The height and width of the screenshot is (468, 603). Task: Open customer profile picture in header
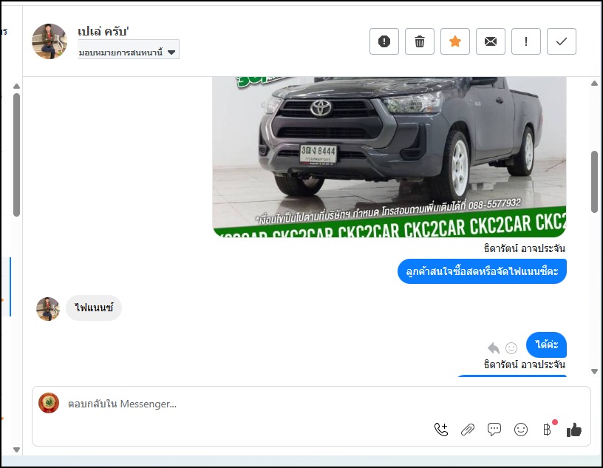(50, 41)
